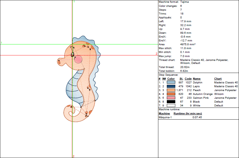The width and height of the screenshot is (239, 158).
Task: Click the 'Máquina-1' machine entry
Action: point(165,117)
